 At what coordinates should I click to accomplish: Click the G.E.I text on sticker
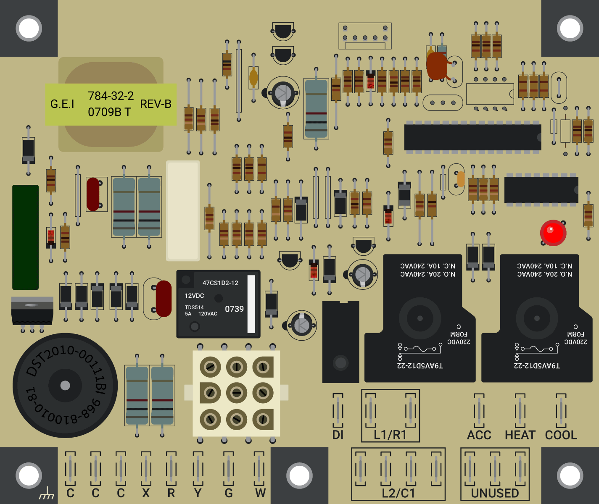coord(62,104)
